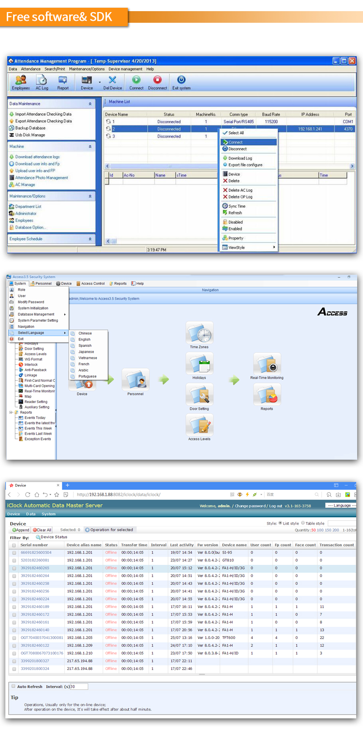Choose Download Log from context menu

tap(240, 158)
